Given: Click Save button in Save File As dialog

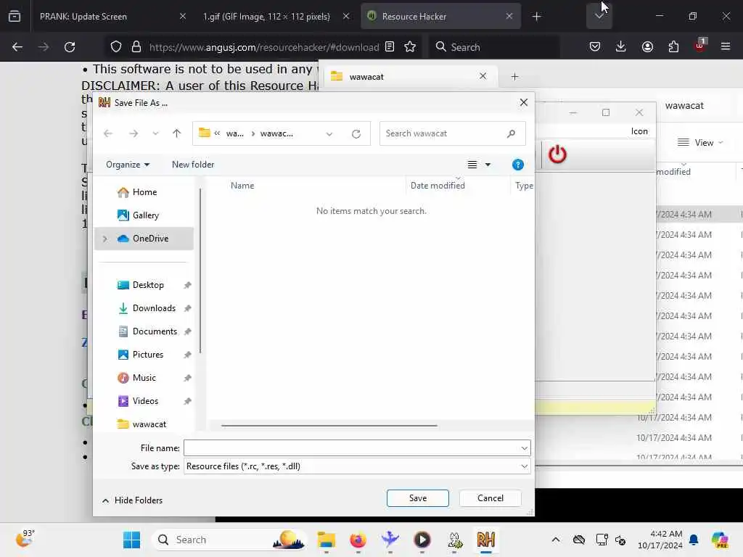Looking at the screenshot, I should coord(417,498).
